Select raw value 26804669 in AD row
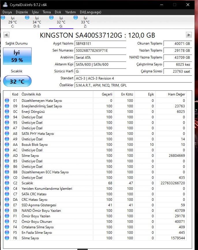This screenshot has width=198, height=250. click(x=177, y=155)
